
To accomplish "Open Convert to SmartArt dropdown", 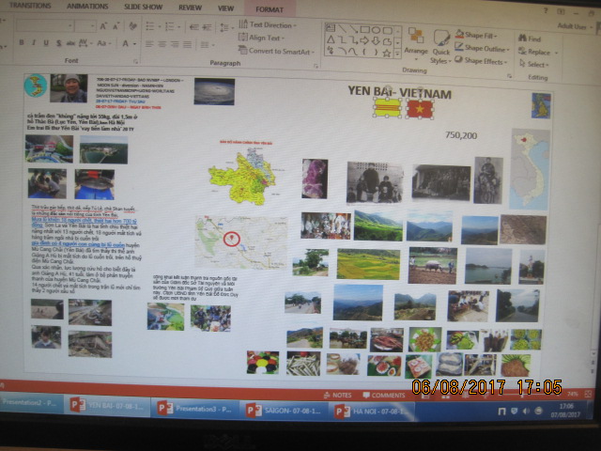I will [276, 51].
